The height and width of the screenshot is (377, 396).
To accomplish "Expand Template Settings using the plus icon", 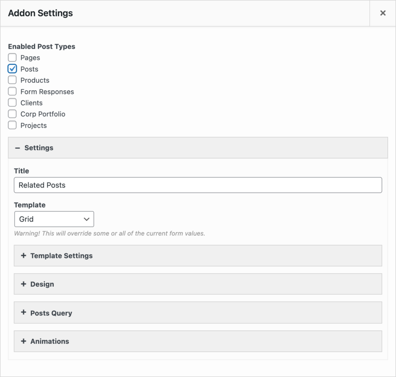I will [23, 255].
